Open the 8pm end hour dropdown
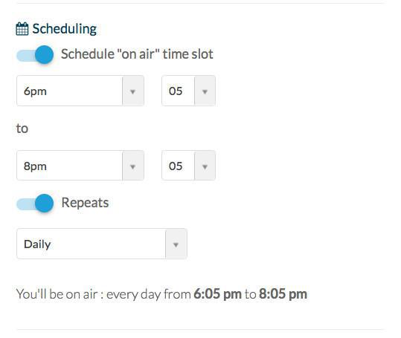This screenshot has height=338, width=401. tap(80, 166)
